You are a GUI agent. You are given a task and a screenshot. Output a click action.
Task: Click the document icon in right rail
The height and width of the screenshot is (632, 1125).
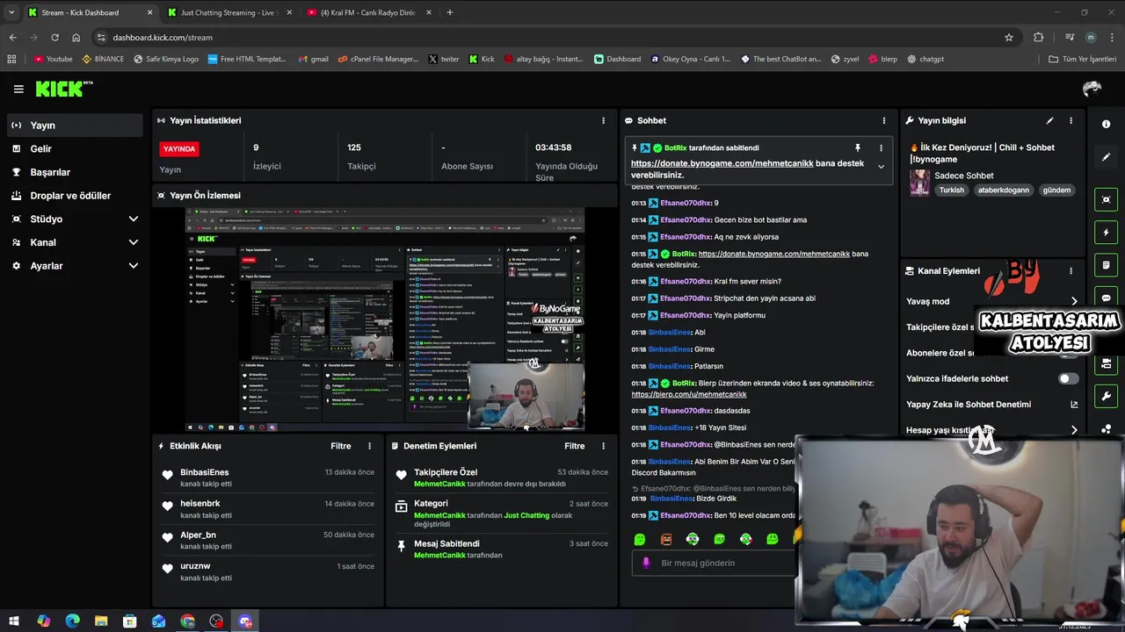(x=1106, y=265)
